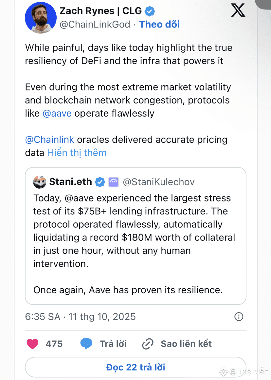Click the info circle icon
Image resolution: width=271 pixels, height=380 pixels.
pos(239,316)
